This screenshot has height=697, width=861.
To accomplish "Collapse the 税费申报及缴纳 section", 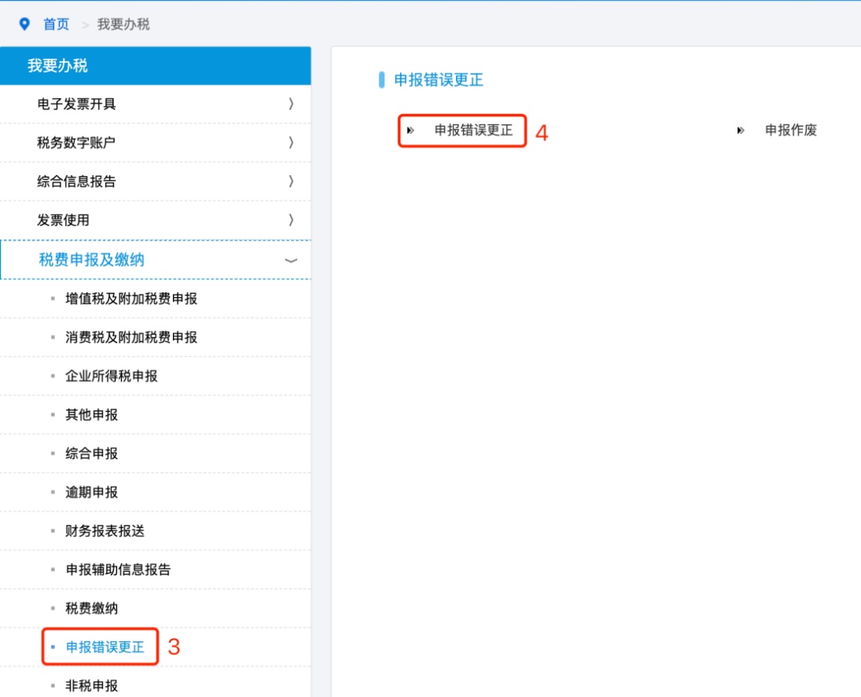I will click(x=155, y=260).
